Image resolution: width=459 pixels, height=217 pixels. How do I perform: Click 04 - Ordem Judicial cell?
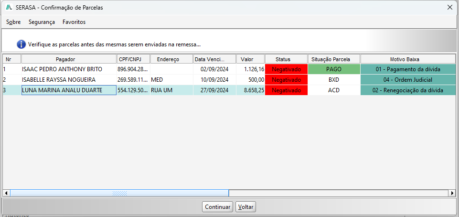(x=408, y=80)
